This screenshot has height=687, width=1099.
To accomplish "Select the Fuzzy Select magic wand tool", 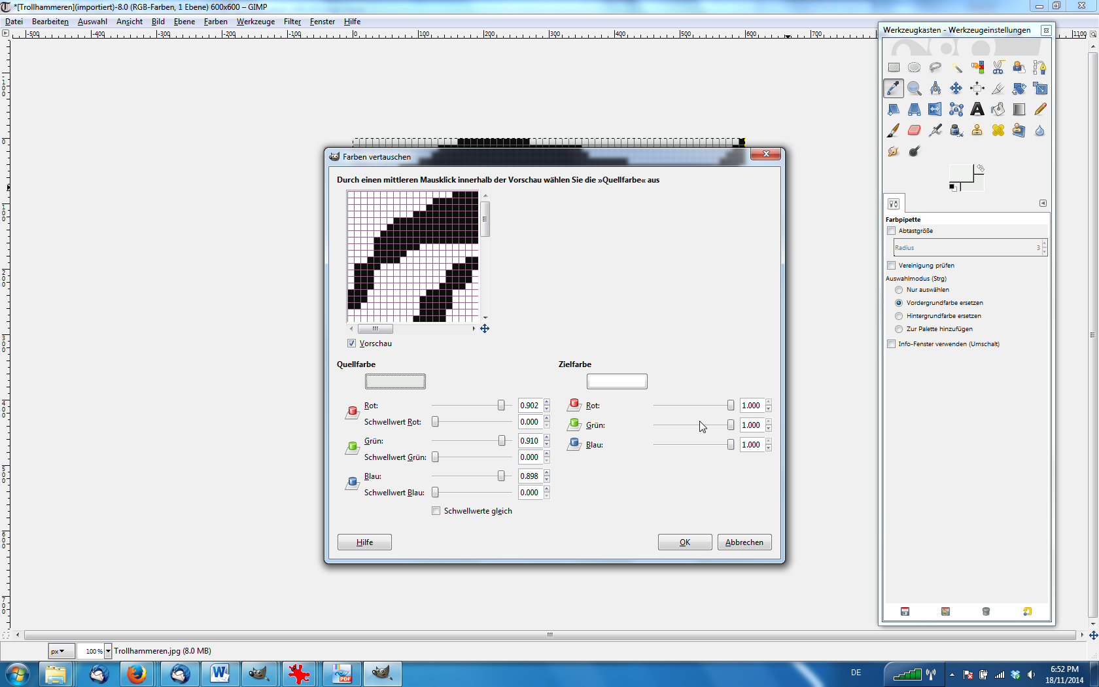I will 956,67.
